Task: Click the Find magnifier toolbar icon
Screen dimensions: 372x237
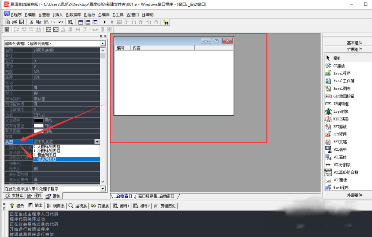Action: (70, 22)
